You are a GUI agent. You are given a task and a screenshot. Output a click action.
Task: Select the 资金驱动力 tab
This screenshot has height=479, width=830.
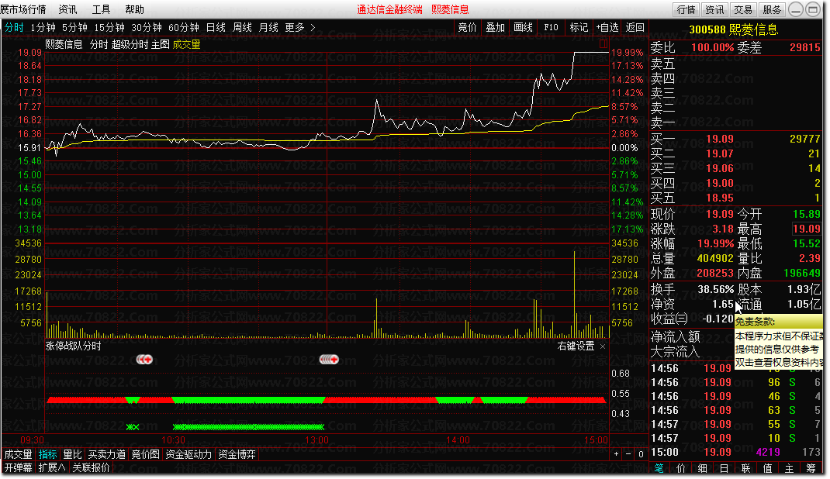[188, 455]
